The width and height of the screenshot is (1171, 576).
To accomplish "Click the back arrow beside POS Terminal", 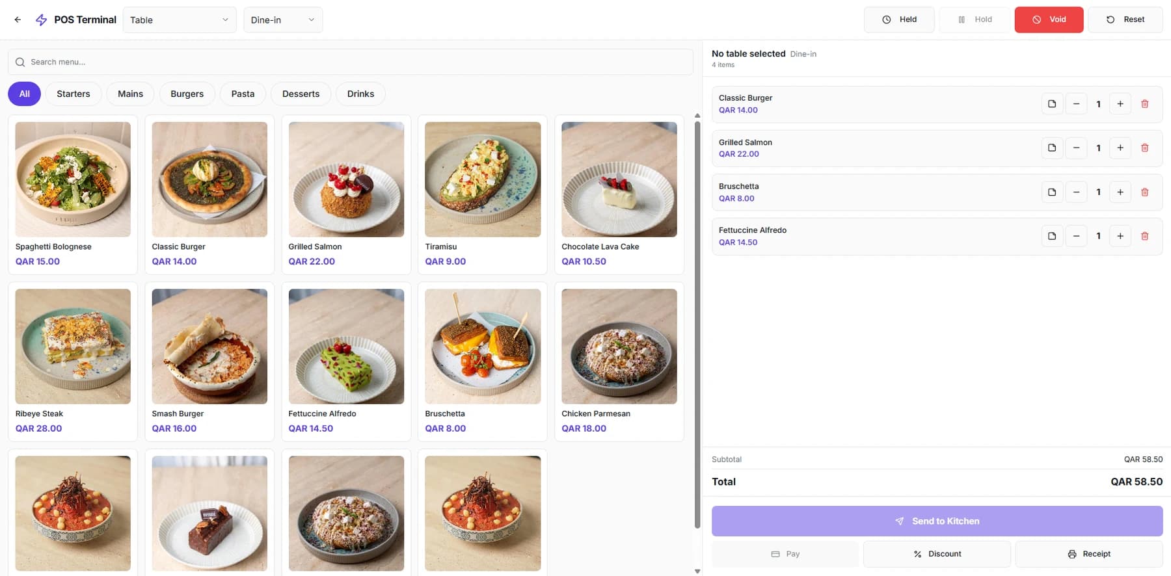I will [18, 20].
